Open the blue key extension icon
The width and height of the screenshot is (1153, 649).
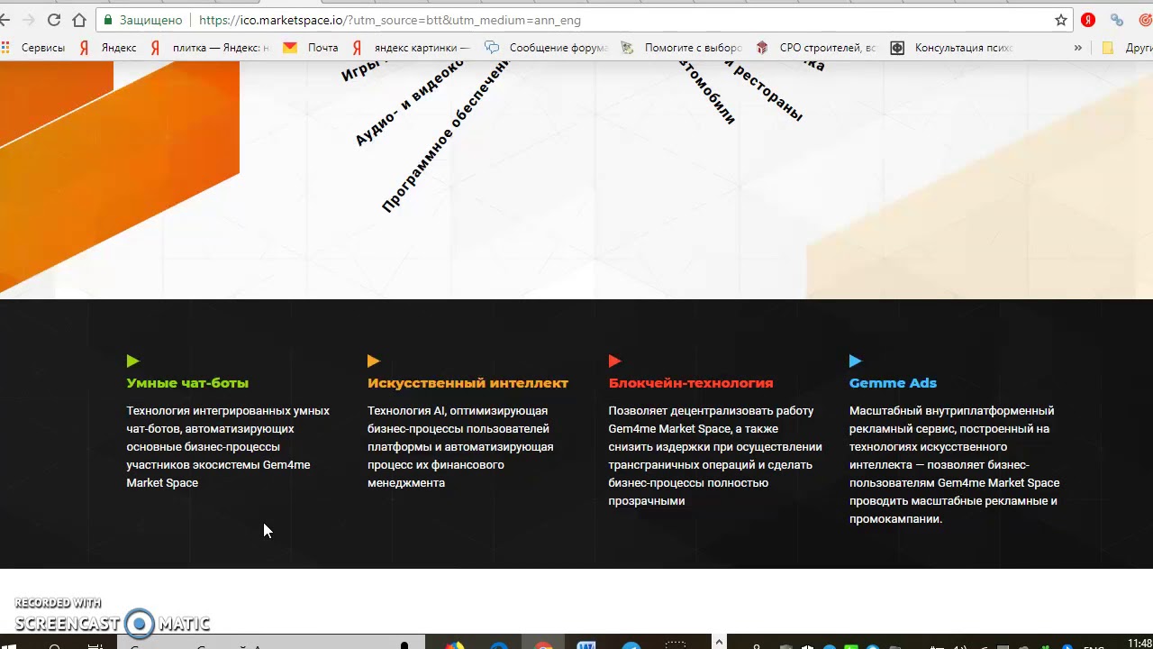point(1117,20)
